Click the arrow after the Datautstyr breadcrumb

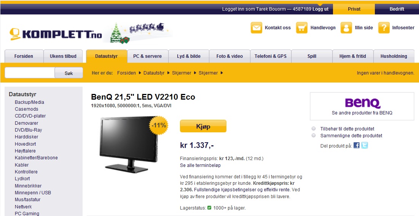(x=168, y=73)
